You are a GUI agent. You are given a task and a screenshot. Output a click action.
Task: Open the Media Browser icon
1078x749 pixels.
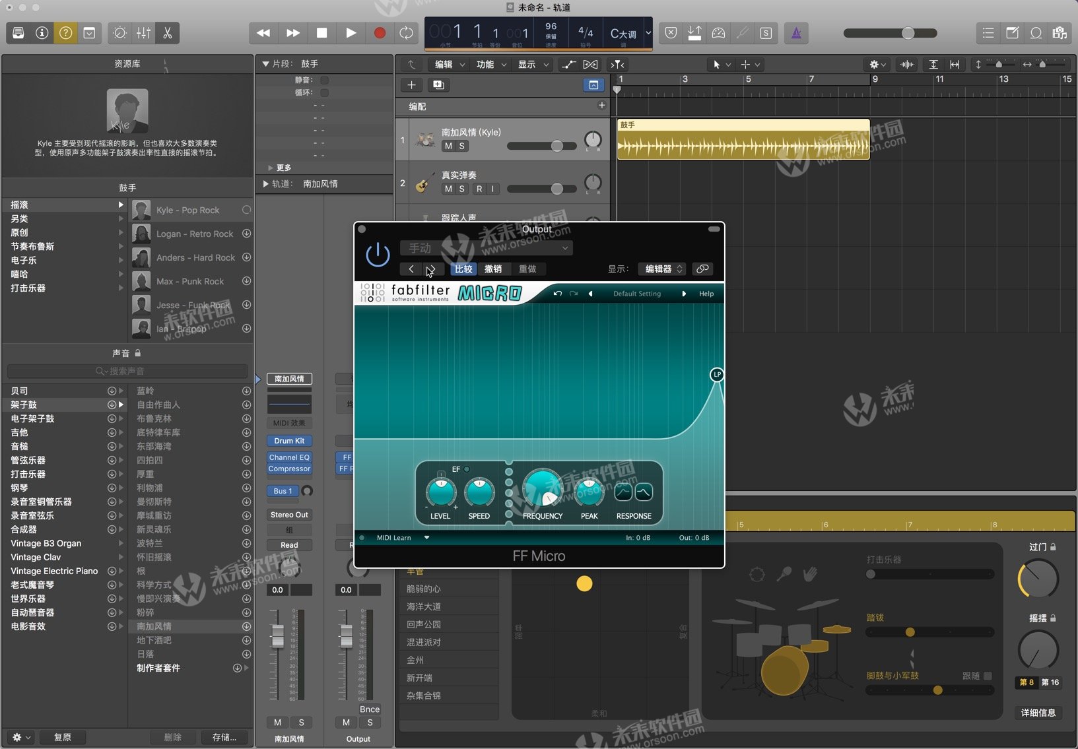pos(1060,33)
